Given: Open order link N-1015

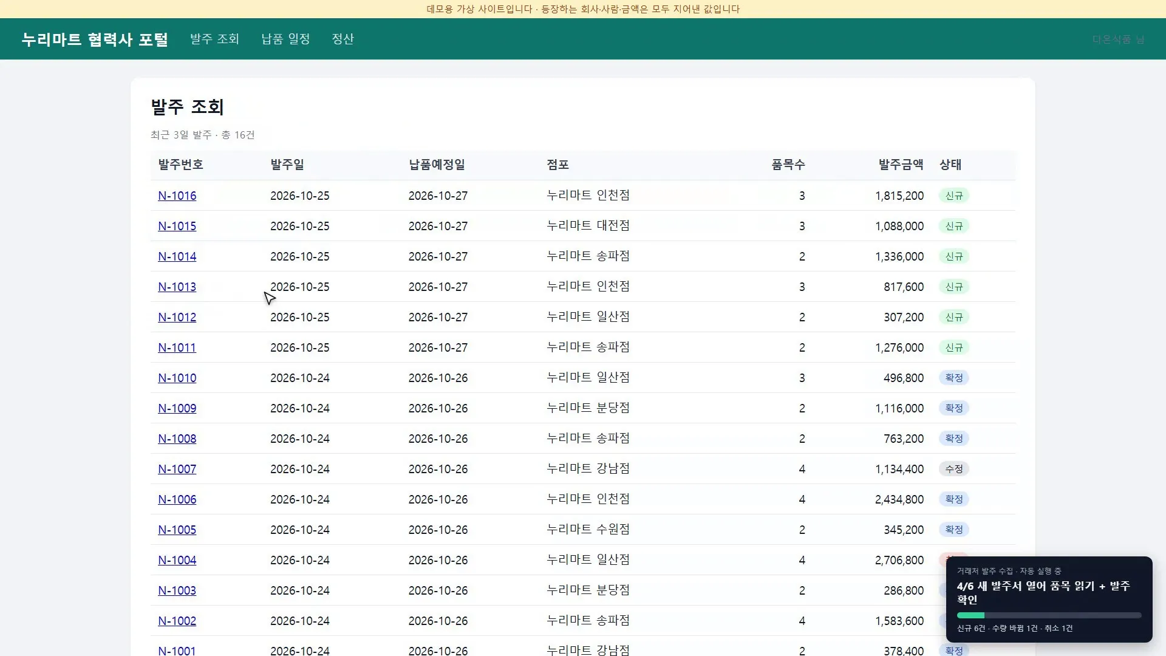Looking at the screenshot, I should [x=177, y=226].
